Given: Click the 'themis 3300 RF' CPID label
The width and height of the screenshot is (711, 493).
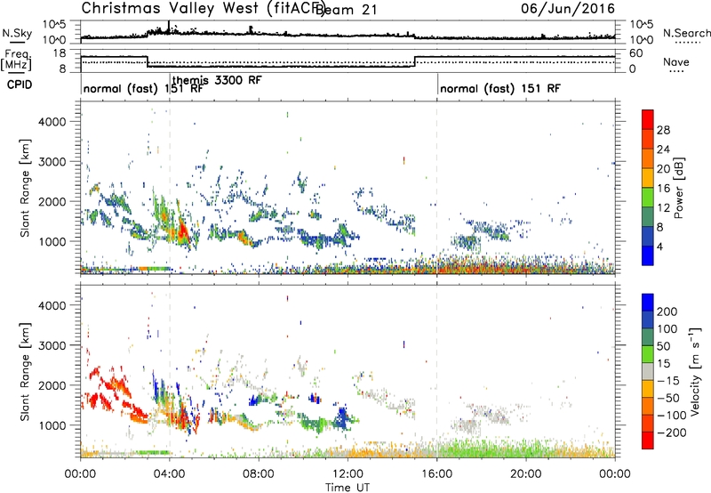Looking at the screenshot, I should [217, 80].
